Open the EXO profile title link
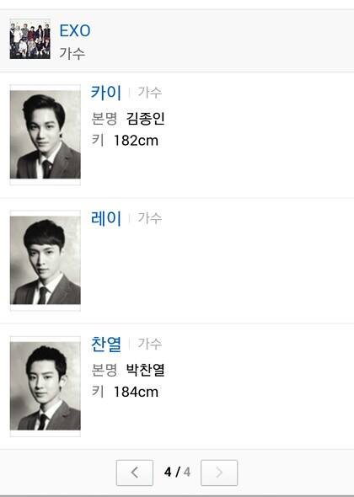The width and height of the screenshot is (354, 497). coord(75,30)
